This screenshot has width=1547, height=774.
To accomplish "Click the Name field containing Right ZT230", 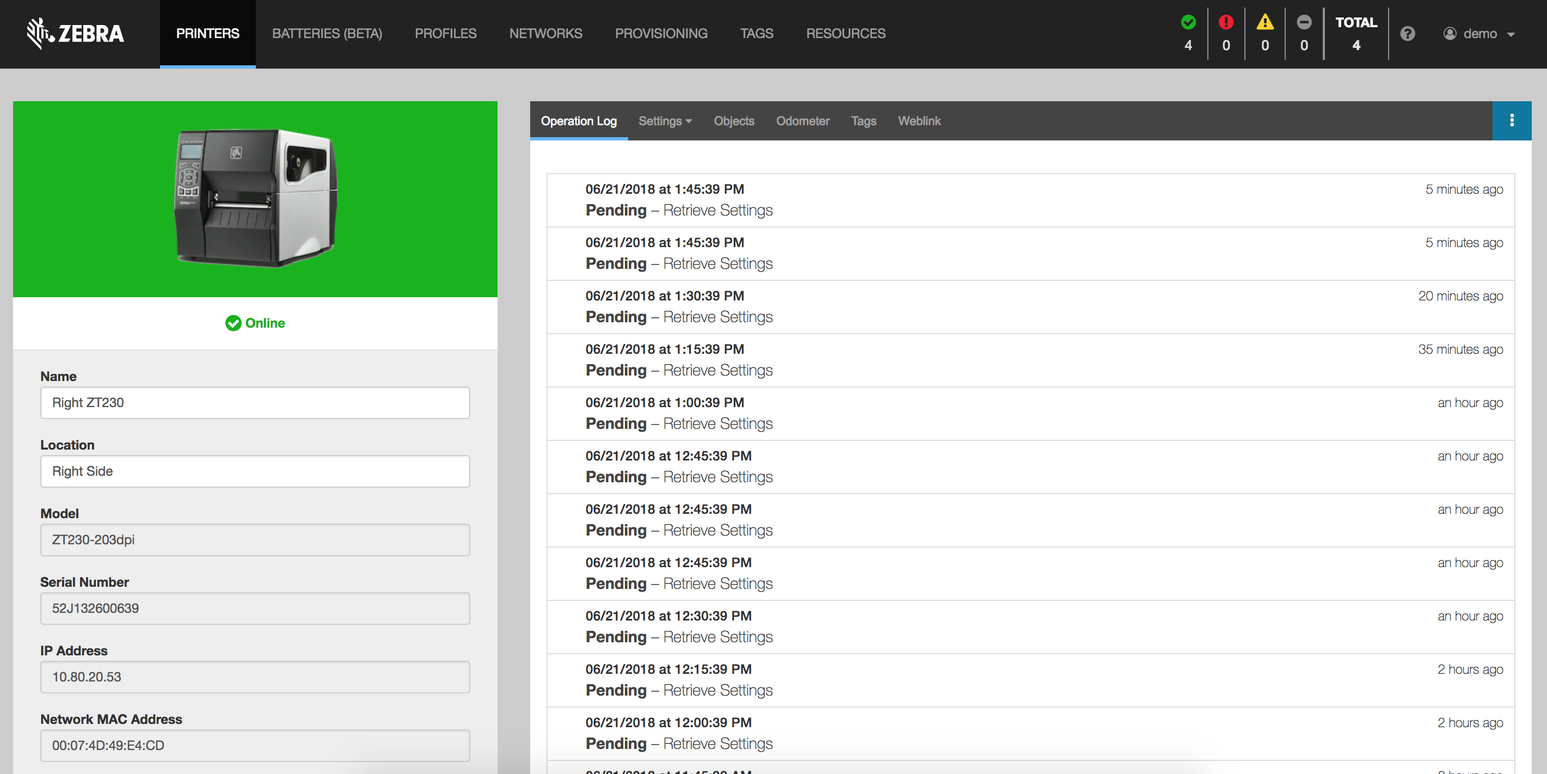I will [255, 402].
